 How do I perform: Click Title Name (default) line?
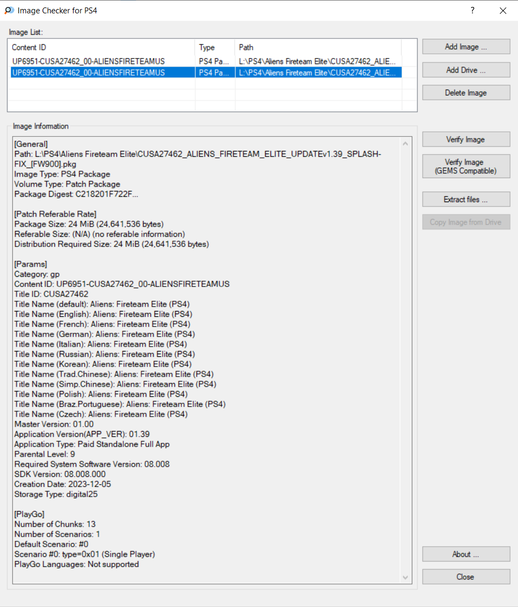pyautogui.click(x=102, y=304)
